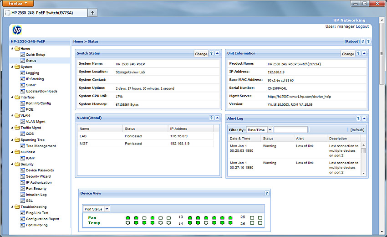387x237 pixels.
Task: Click the QOS page icon
Action: pyautogui.click(x=22, y=134)
